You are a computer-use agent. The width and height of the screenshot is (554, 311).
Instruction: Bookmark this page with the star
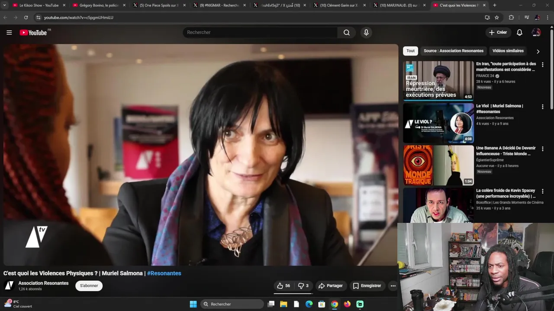497,17
